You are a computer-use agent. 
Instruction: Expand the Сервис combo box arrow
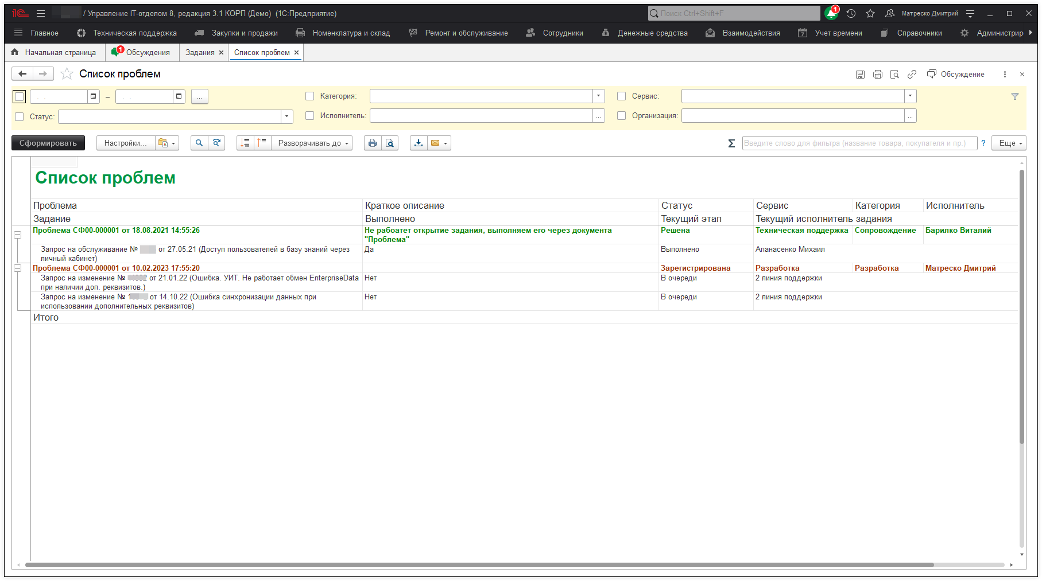click(910, 96)
